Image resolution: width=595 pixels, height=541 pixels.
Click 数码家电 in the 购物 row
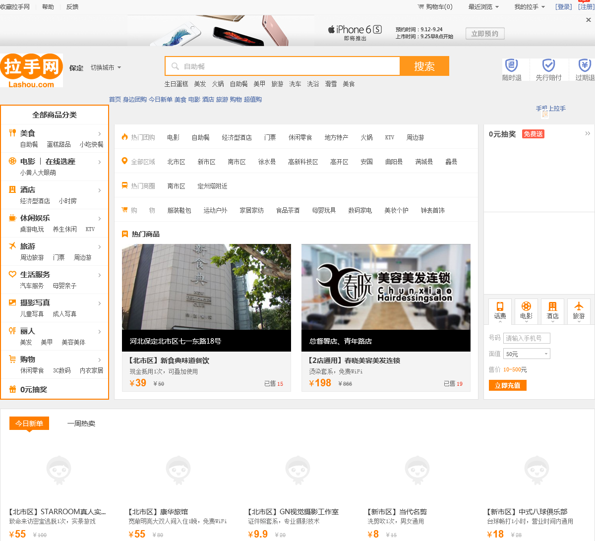pyautogui.click(x=360, y=210)
